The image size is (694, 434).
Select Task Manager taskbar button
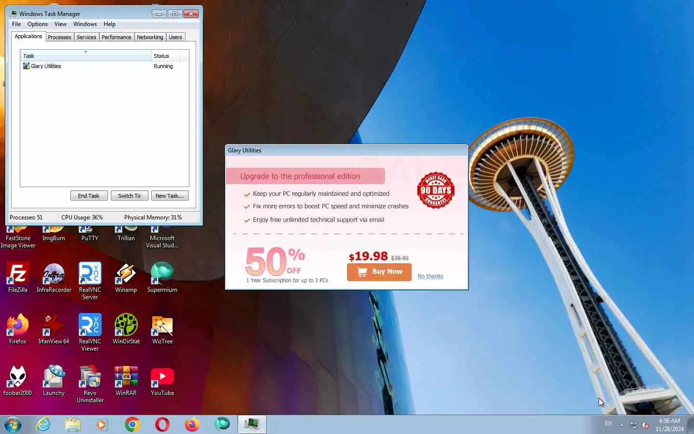click(x=252, y=424)
